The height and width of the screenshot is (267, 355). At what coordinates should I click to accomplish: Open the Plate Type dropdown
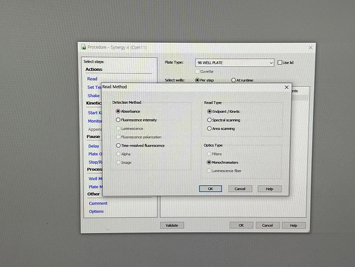271,63
